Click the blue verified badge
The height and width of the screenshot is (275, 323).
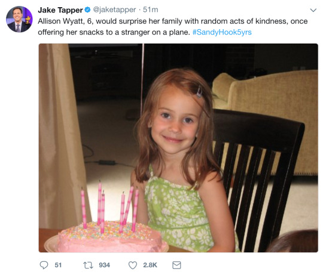click(88, 10)
